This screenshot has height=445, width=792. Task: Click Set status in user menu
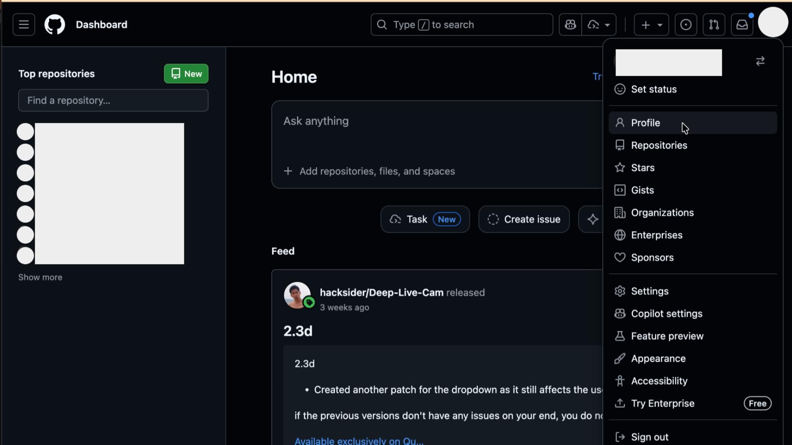653,89
